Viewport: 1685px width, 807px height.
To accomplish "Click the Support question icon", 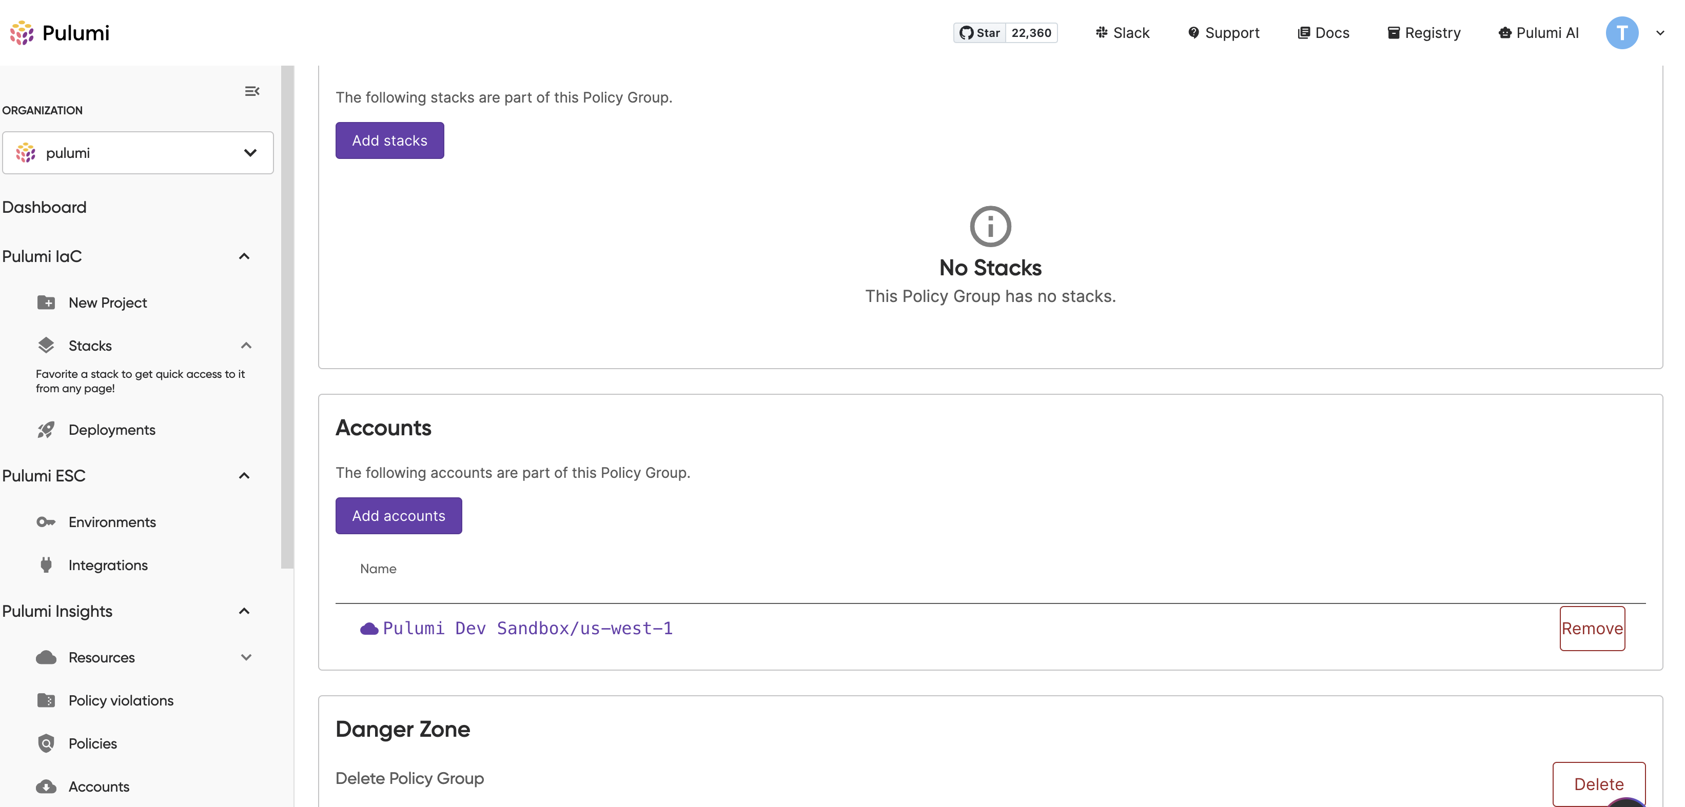I will click(x=1194, y=33).
